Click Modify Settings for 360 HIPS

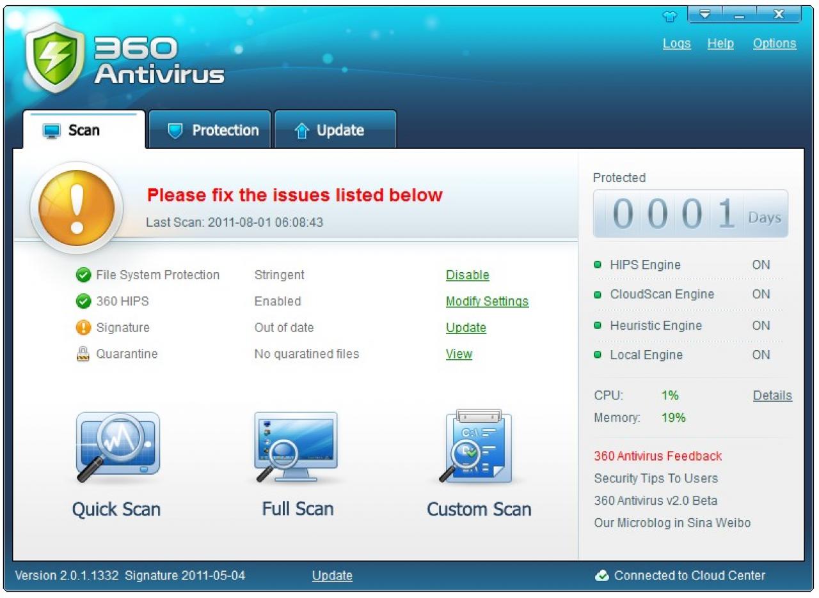coord(488,302)
